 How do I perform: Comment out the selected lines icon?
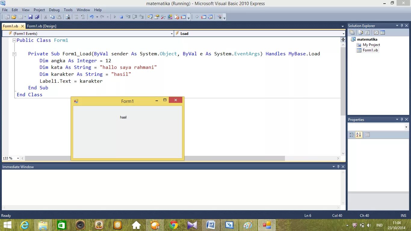(x=76, y=17)
